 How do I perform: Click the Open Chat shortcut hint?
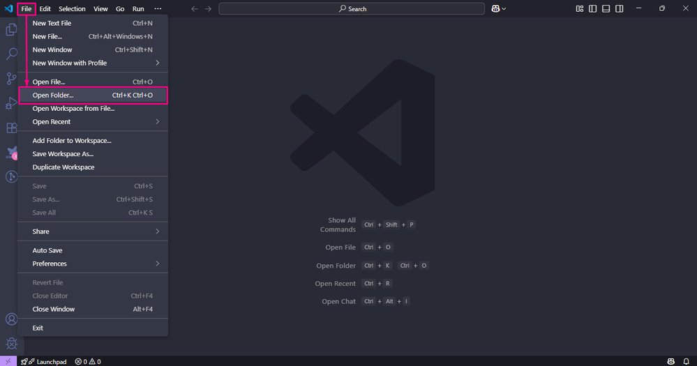366,301
